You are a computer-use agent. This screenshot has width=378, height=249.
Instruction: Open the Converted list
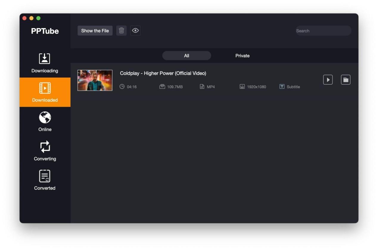[45, 180]
